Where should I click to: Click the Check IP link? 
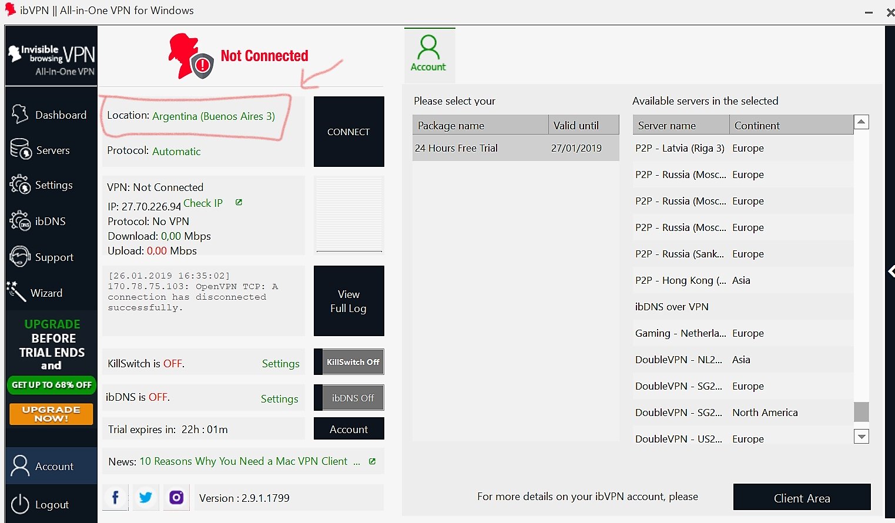click(x=203, y=203)
